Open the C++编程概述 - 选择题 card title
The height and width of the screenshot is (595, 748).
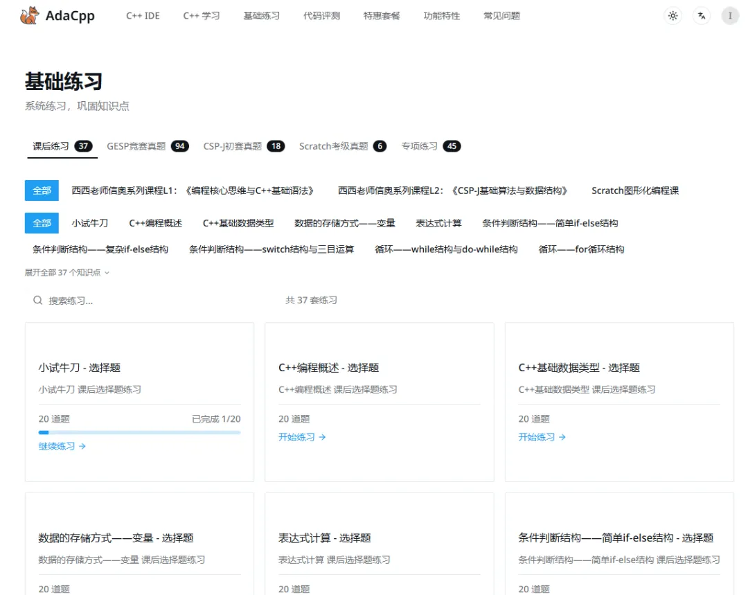[x=329, y=367]
